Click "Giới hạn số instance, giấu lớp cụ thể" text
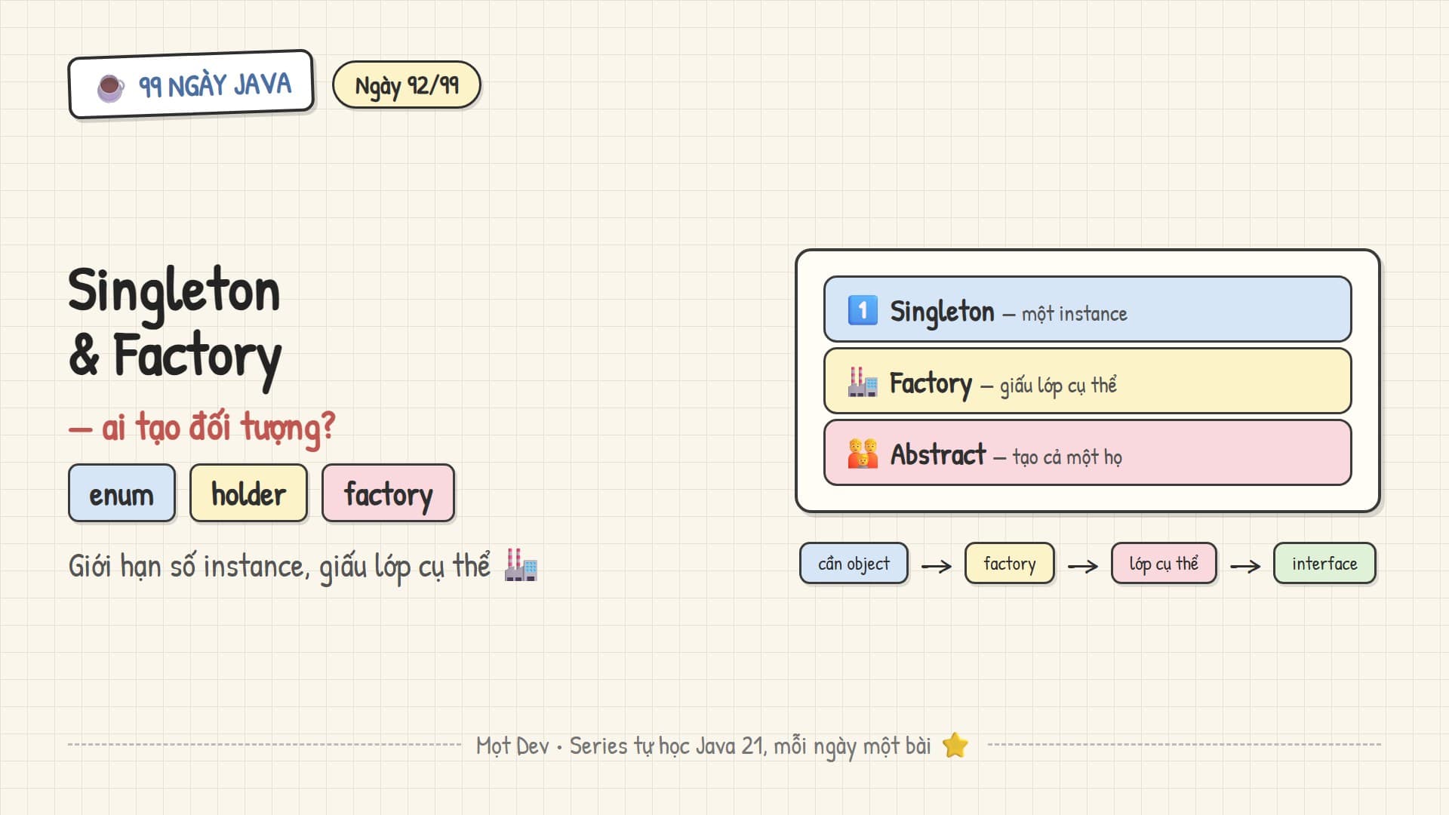Viewport: 1449px width, 815px height. click(x=279, y=567)
